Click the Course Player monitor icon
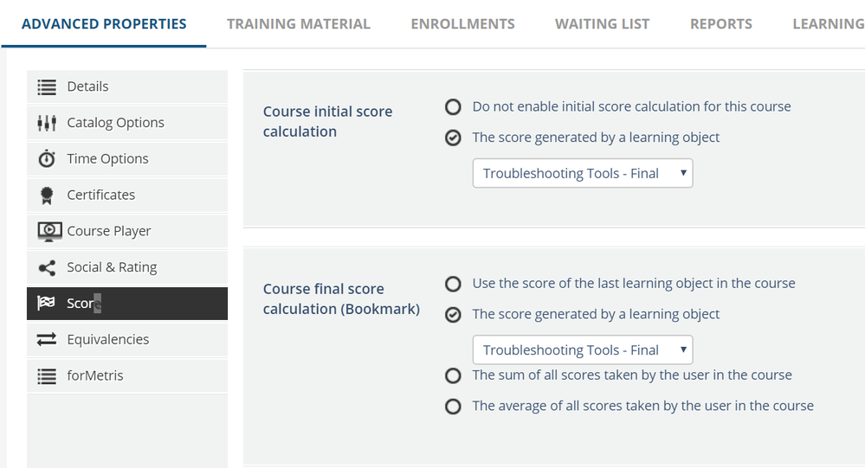This screenshot has height=468, width=865. 49,232
